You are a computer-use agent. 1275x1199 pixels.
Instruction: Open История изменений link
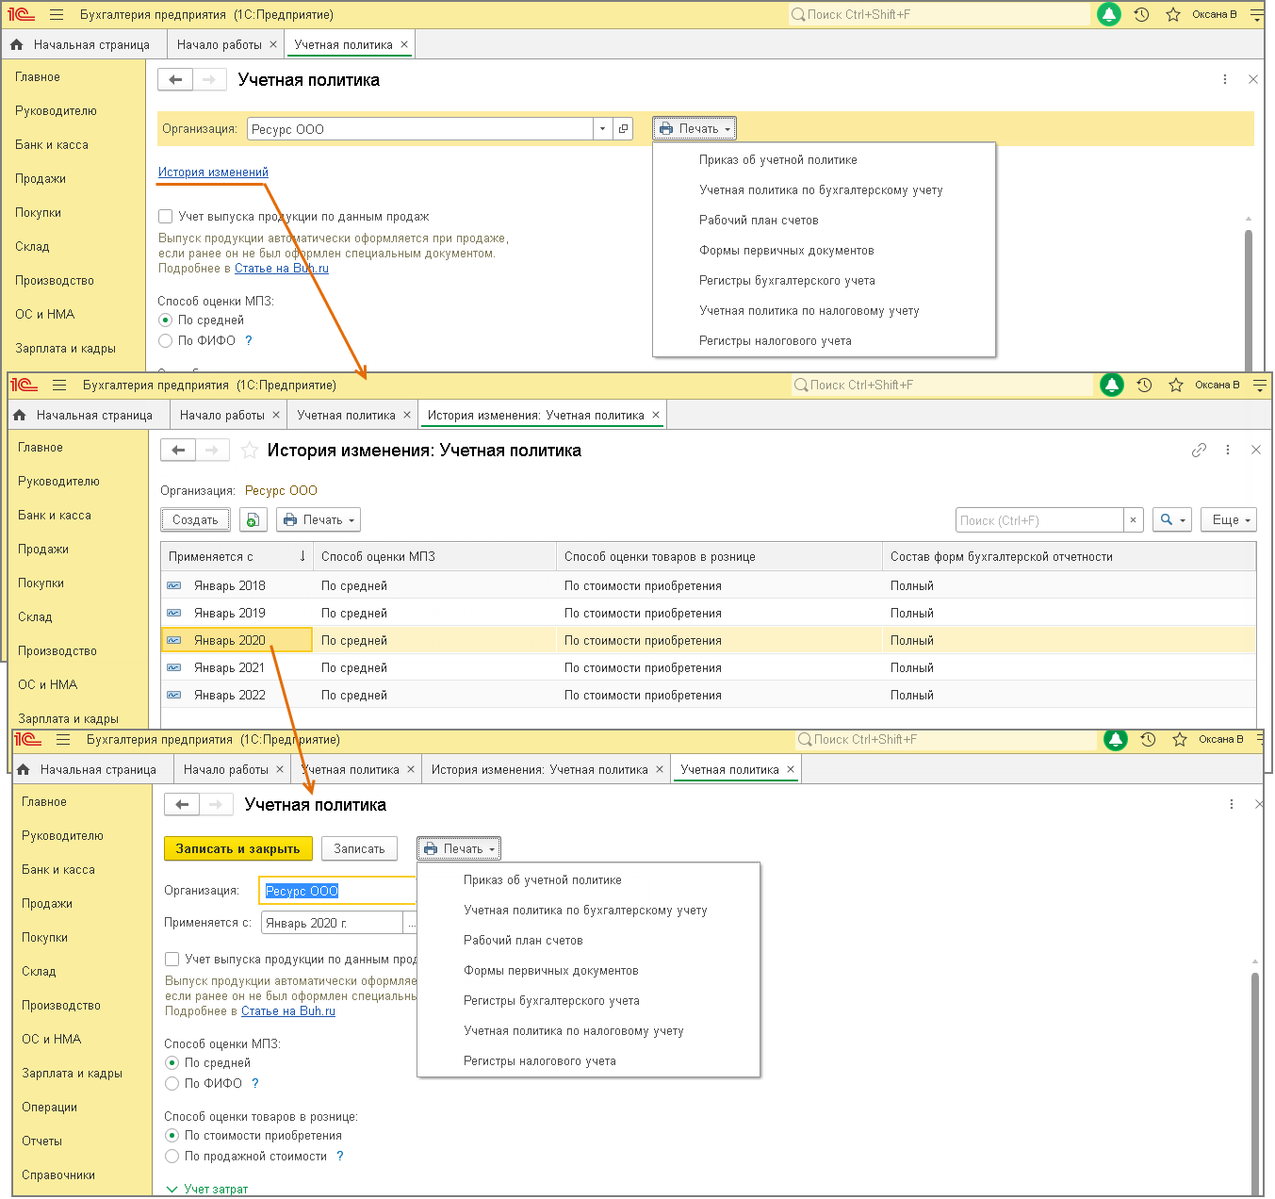(213, 172)
